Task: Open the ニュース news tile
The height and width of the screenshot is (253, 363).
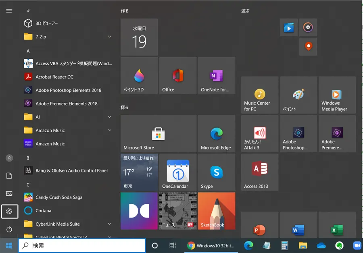Action: (178, 211)
